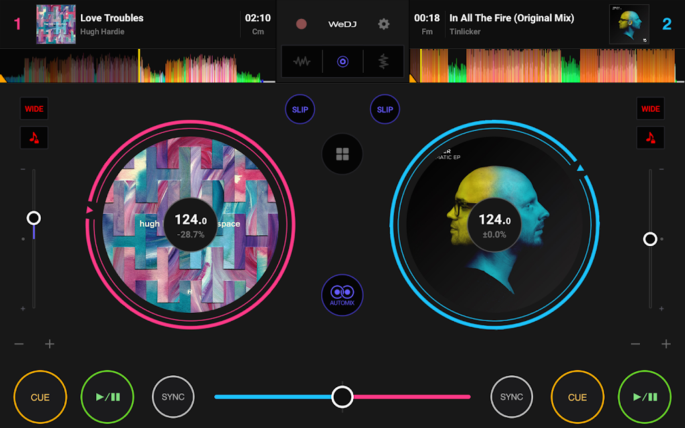685x428 pixels.
Task: Enable SLIP mode on left deck
Action: coord(300,110)
